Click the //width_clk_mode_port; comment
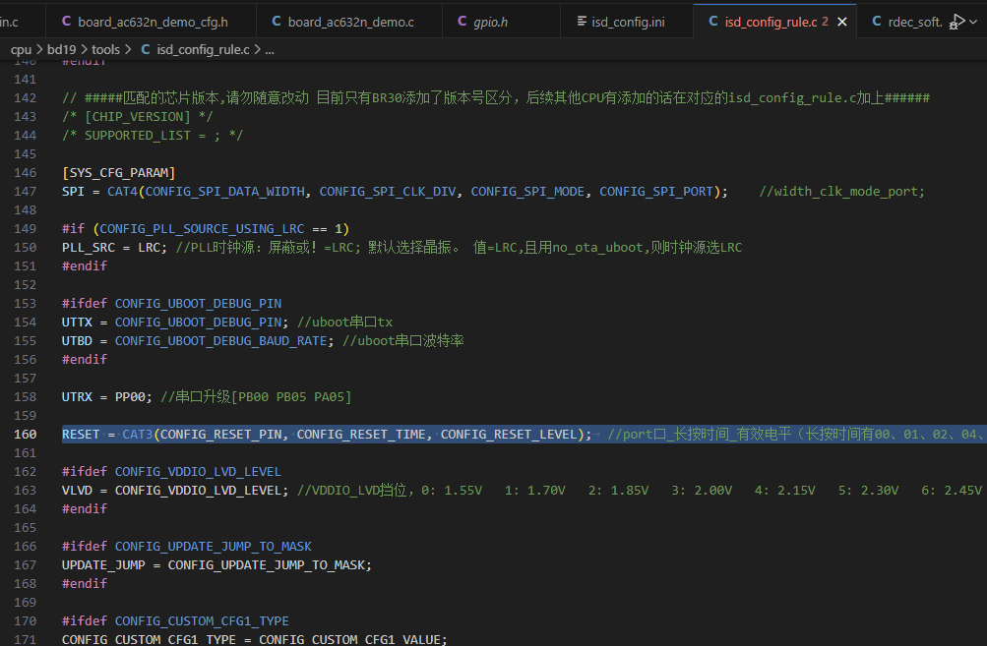 tap(841, 191)
